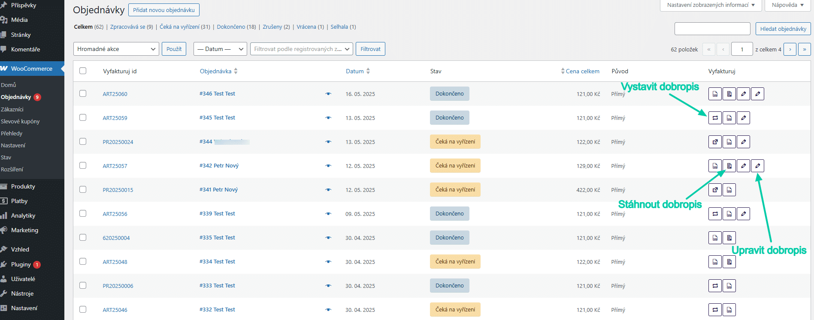The height and width of the screenshot is (320, 814).
Task: Click the order search input field
Action: tap(712, 29)
